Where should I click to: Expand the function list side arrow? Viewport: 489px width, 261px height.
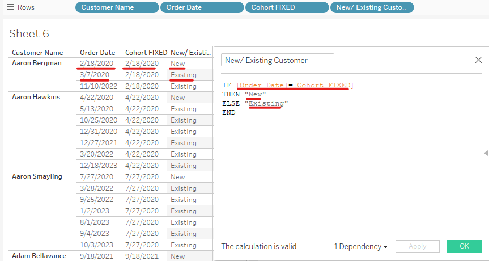coord(486,153)
